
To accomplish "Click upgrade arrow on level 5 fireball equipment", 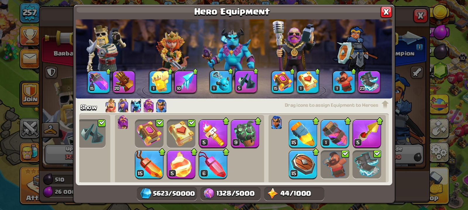I will (x=194, y=152).
